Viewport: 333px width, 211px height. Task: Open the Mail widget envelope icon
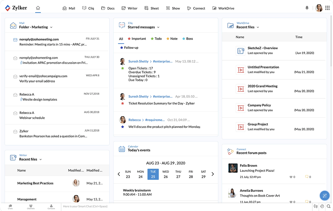[13, 26]
